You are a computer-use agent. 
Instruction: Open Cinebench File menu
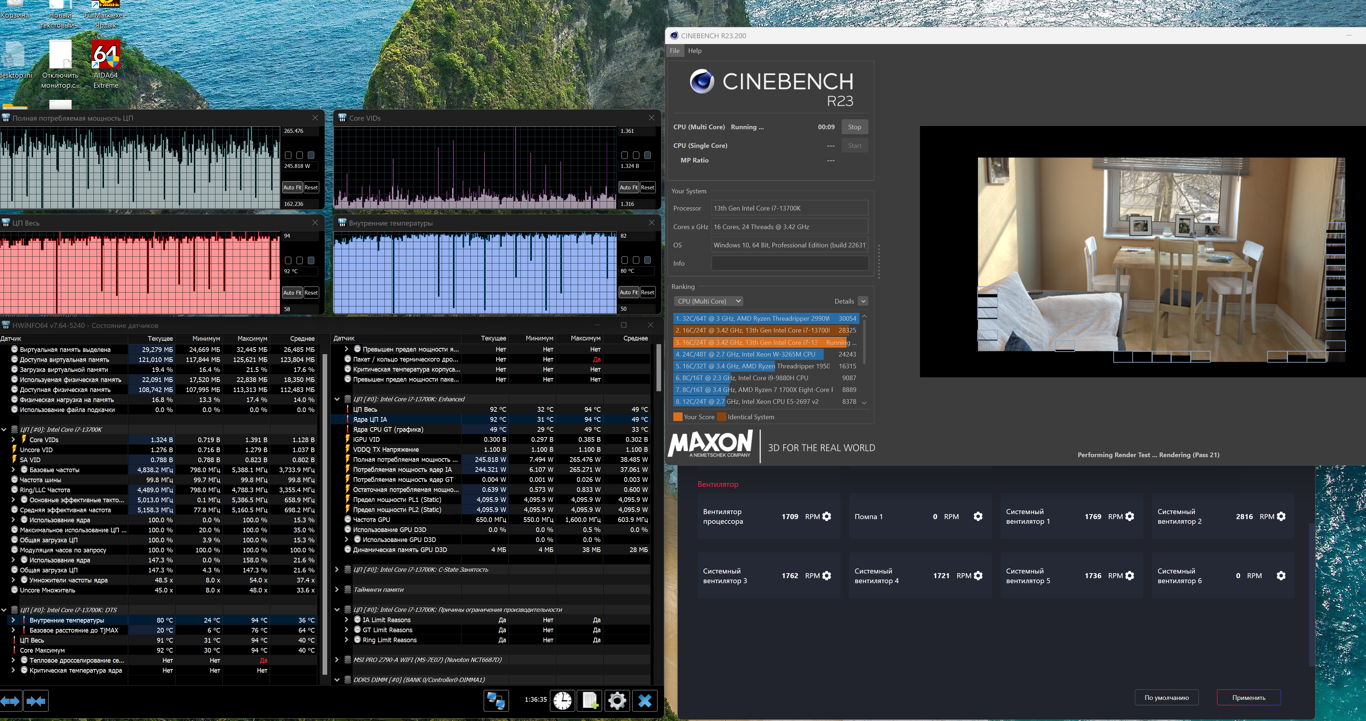[674, 51]
